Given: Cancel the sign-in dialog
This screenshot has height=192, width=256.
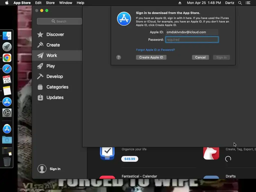Looking at the screenshot, I should (x=200, y=57).
